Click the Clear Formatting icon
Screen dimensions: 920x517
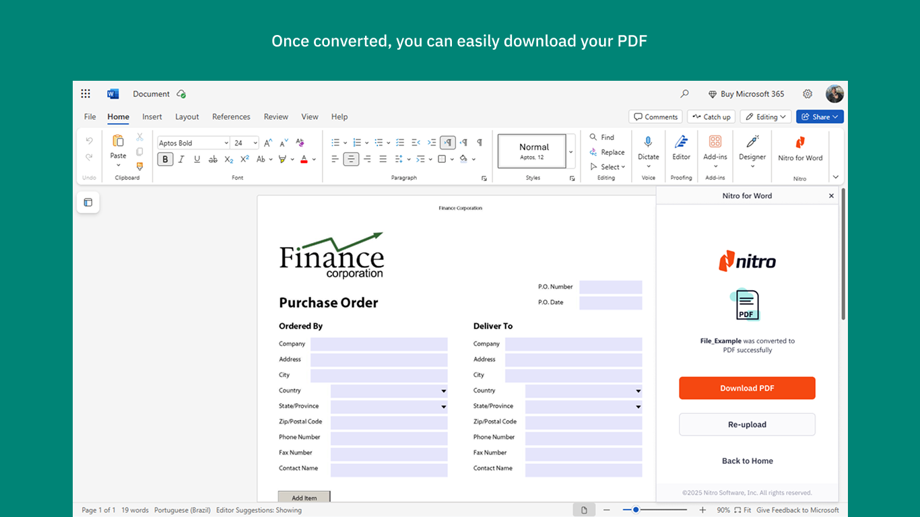(300, 143)
